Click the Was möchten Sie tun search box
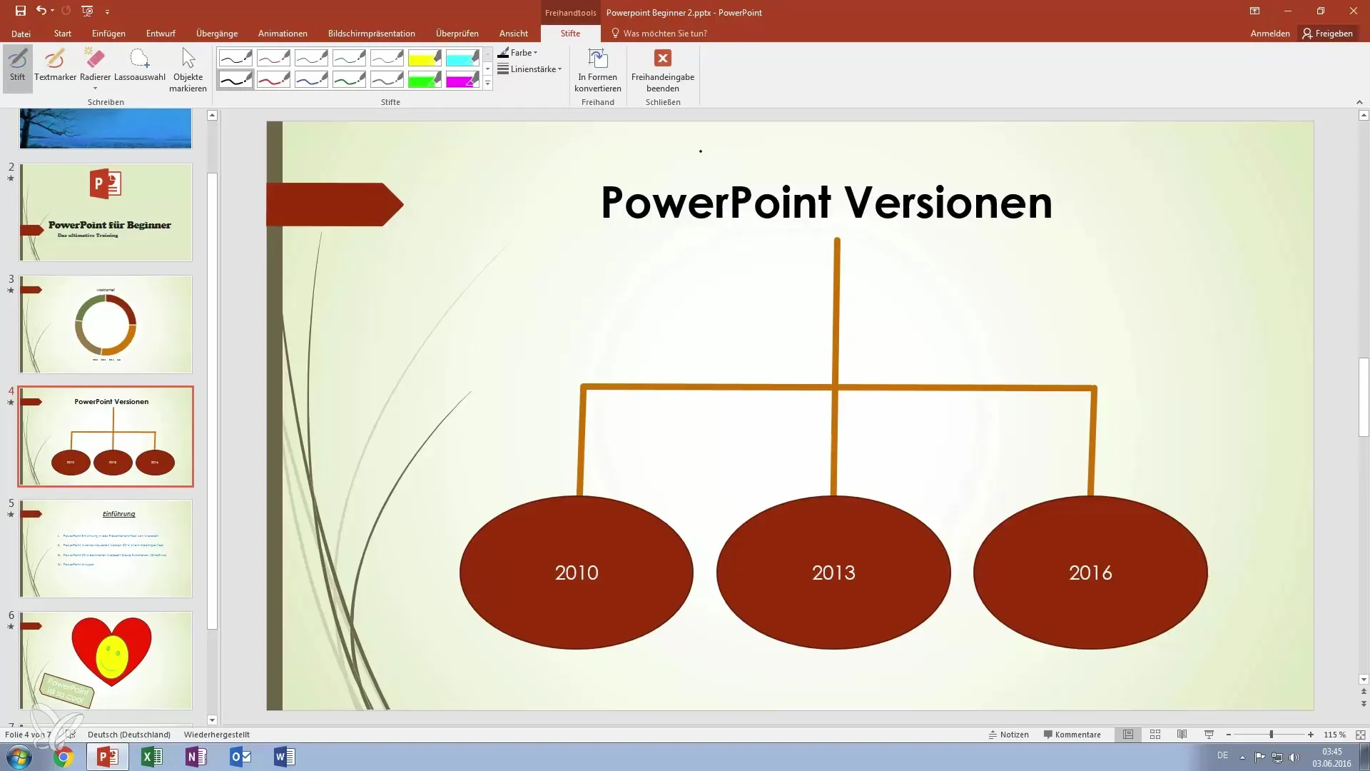Screen dimensions: 1370x771 pos(659,34)
